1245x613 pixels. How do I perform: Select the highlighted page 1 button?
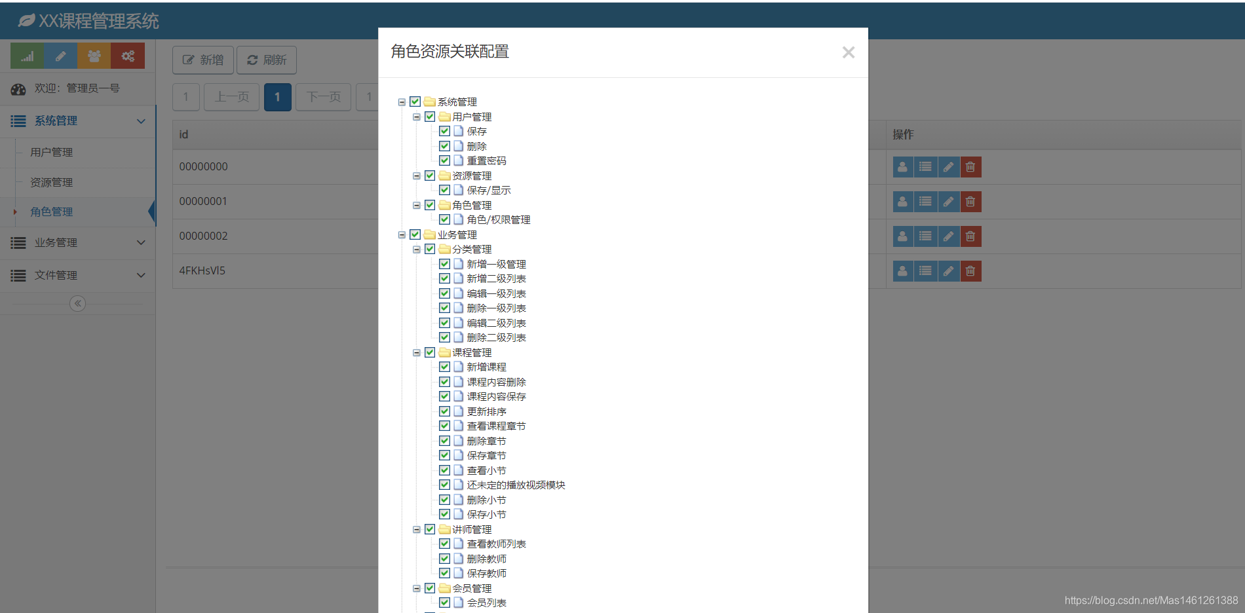(278, 97)
